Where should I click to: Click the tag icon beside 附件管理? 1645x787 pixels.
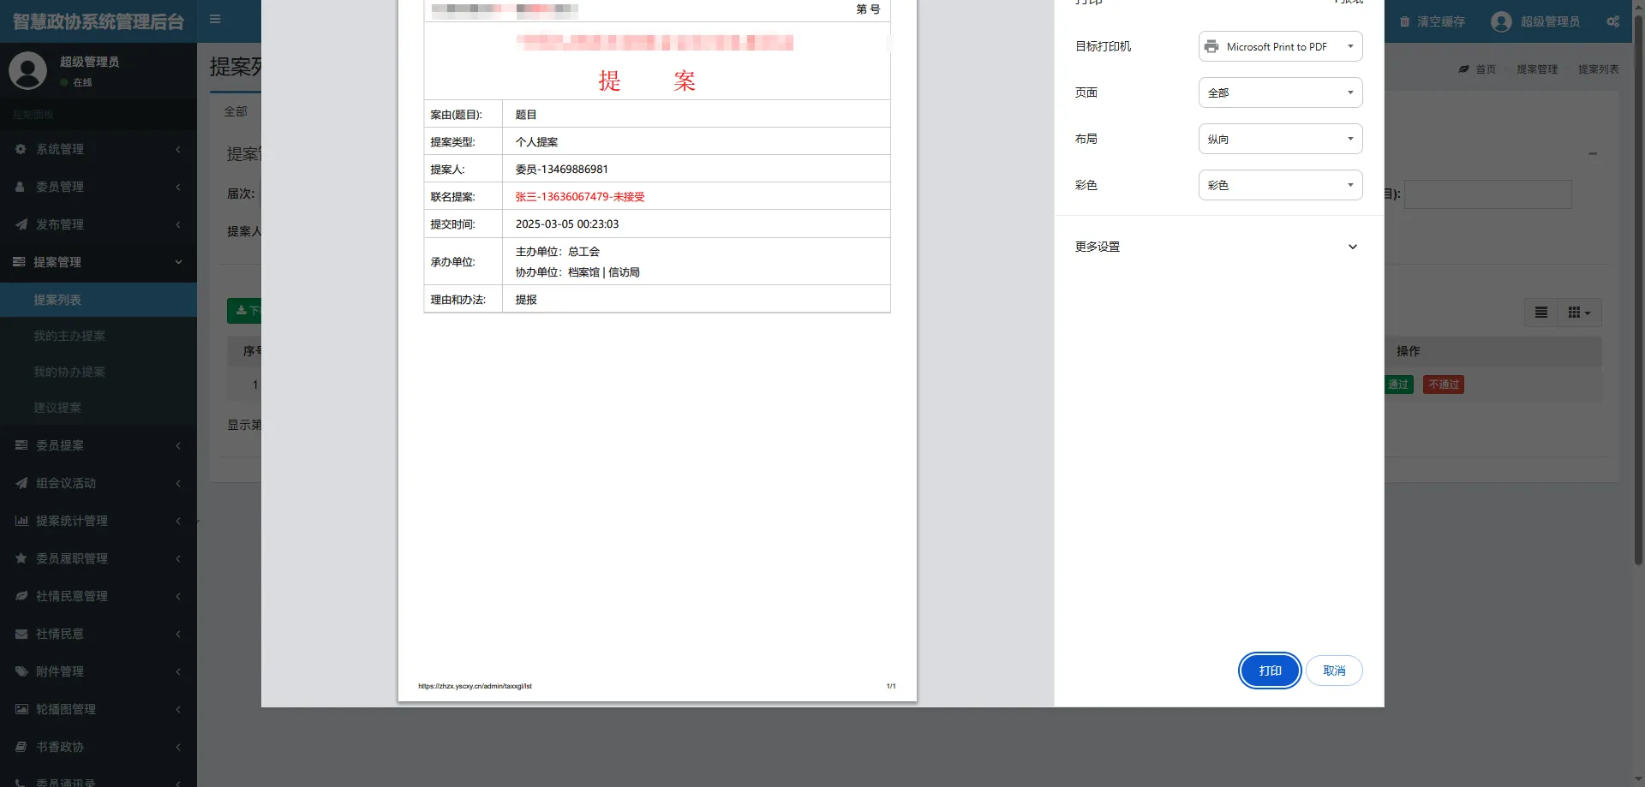coord(21,671)
